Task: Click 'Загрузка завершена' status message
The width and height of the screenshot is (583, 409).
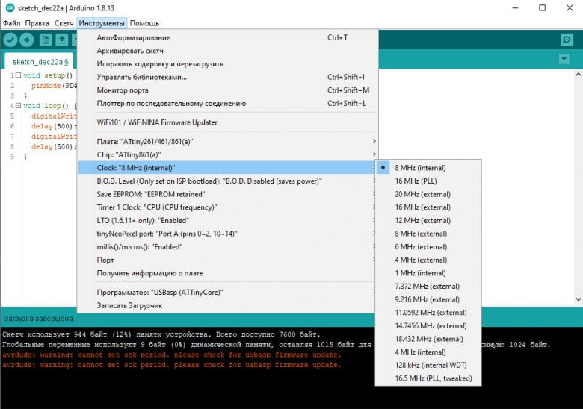Action: coord(39,319)
